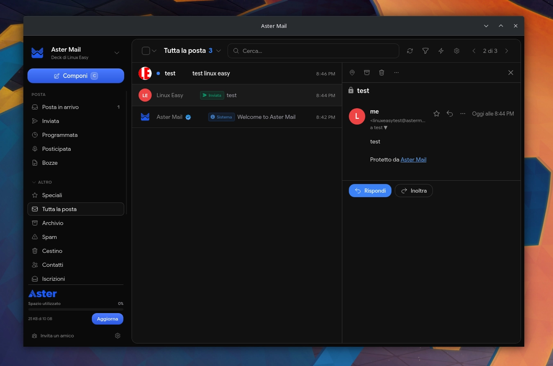This screenshot has width=553, height=366.
Task: Refresh the mailbox with the sync icon
Action: point(410,51)
